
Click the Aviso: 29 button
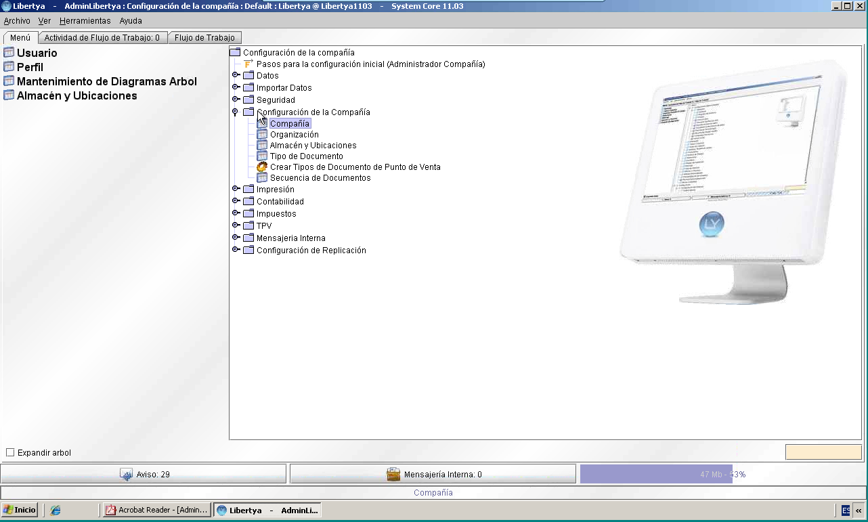coord(144,474)
